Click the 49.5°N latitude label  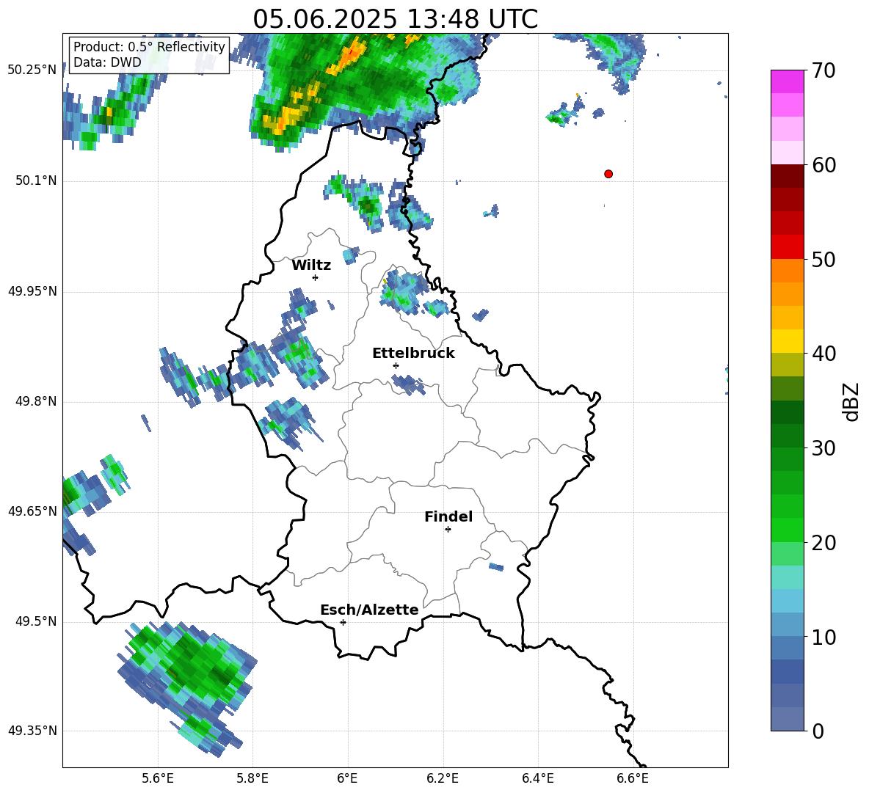36,621
